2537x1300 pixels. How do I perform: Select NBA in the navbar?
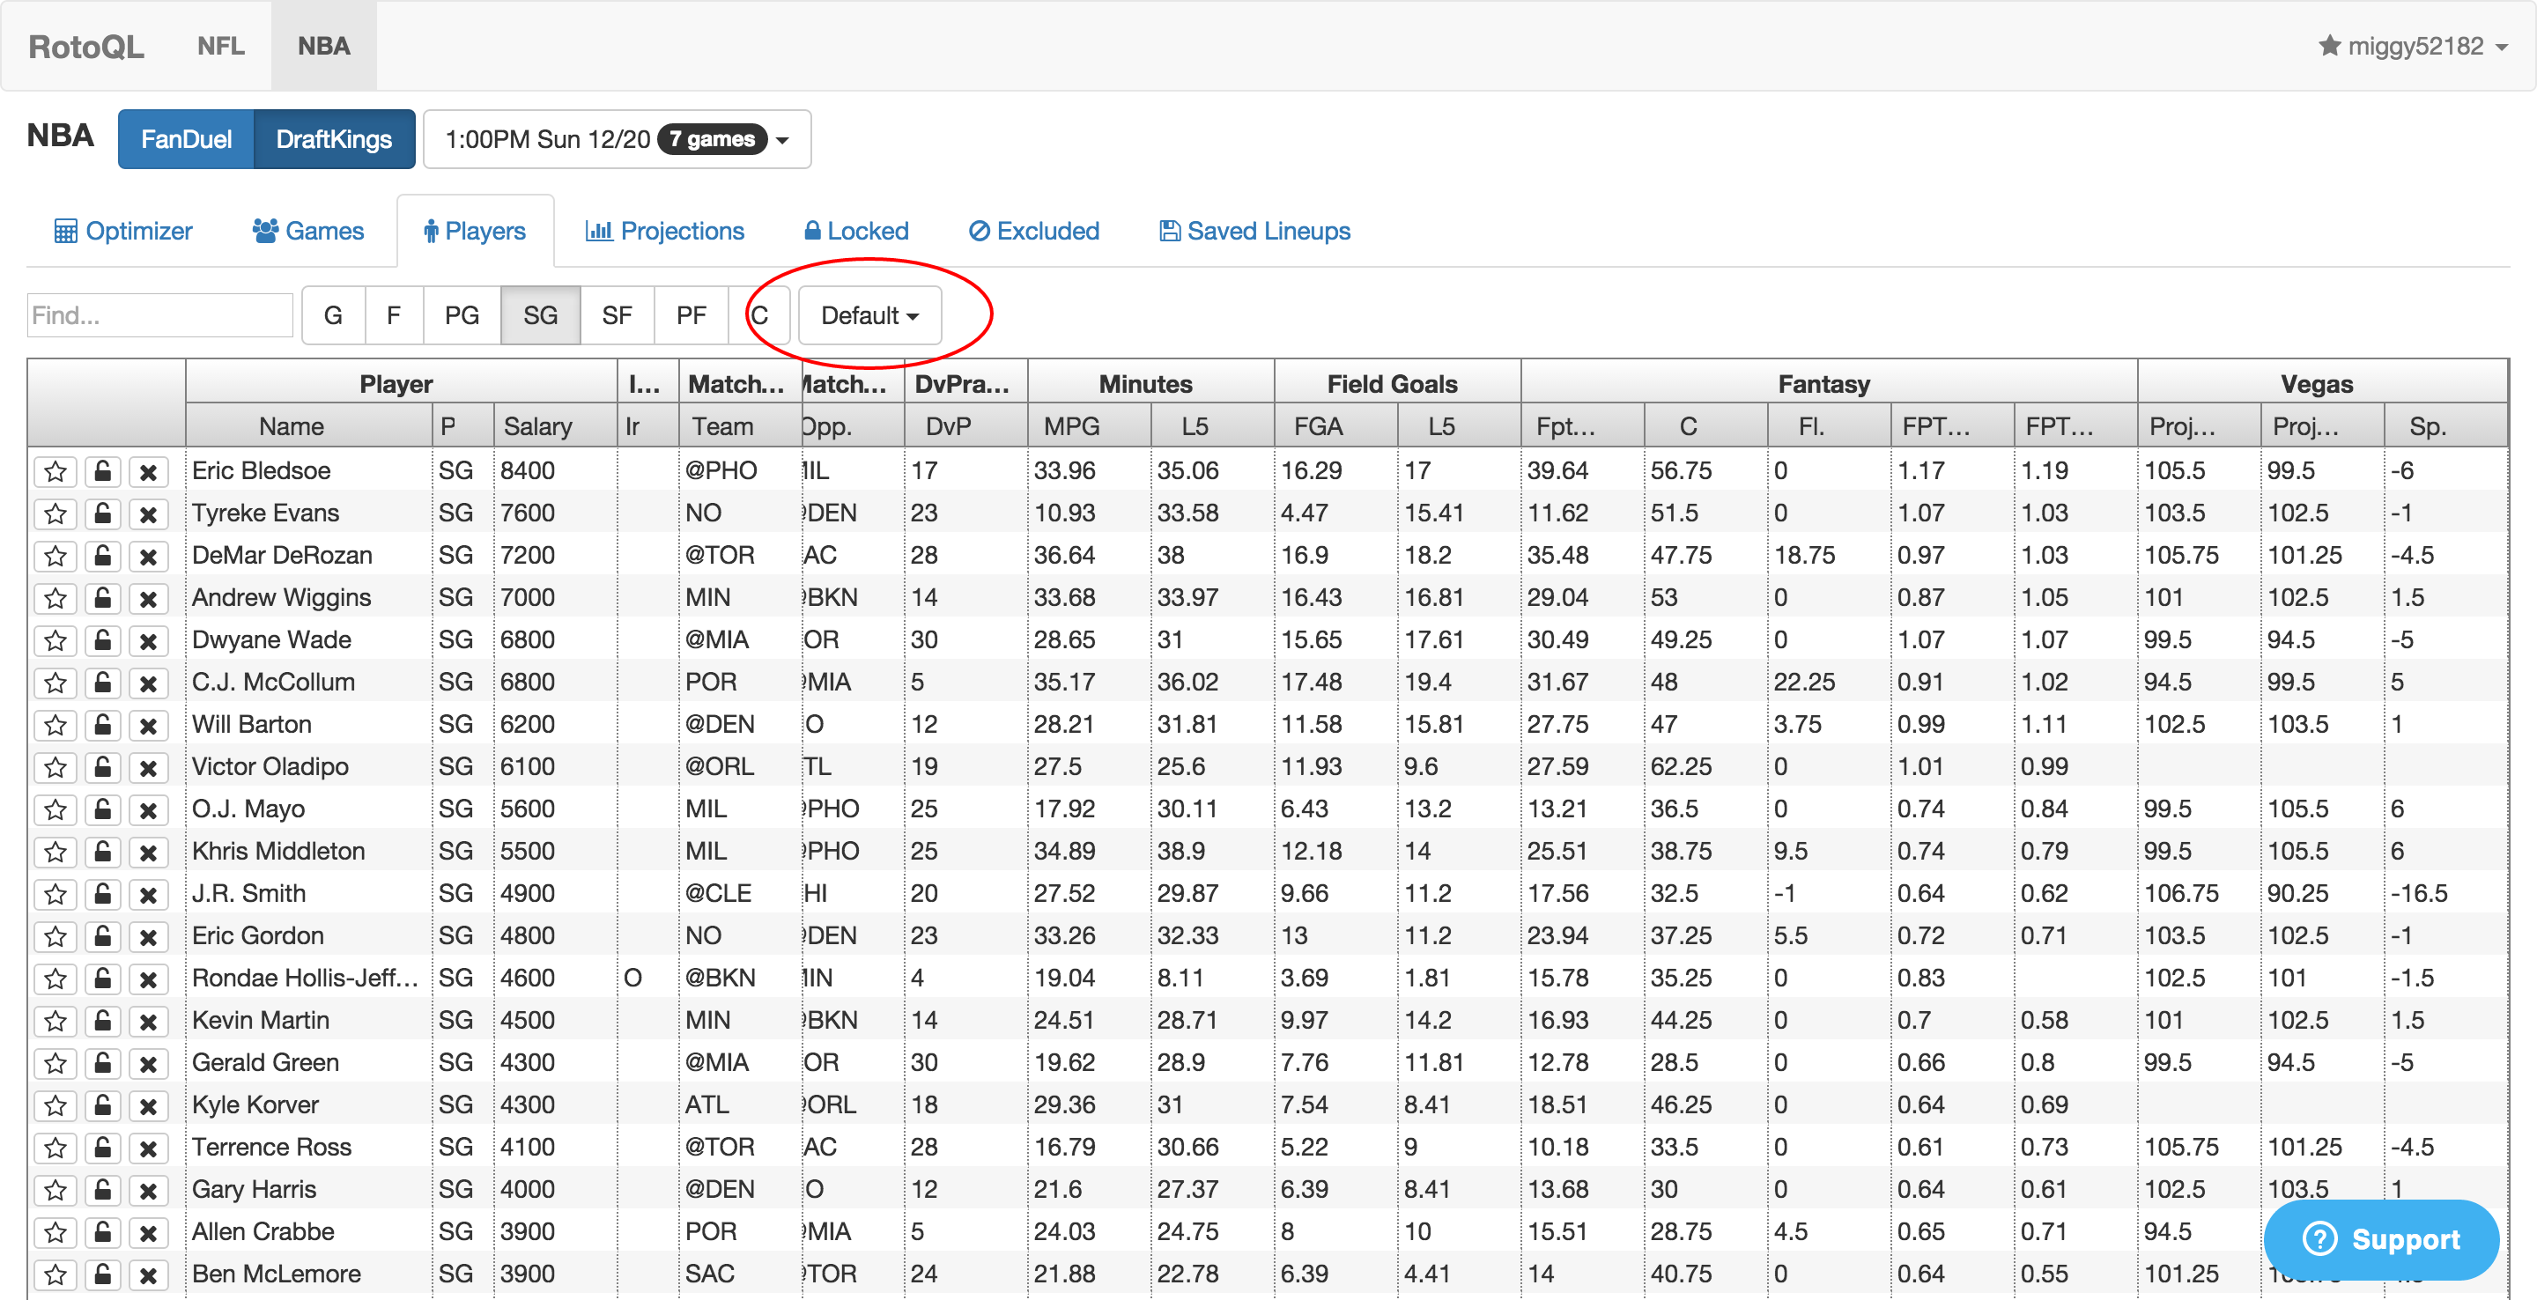[324, 47]
